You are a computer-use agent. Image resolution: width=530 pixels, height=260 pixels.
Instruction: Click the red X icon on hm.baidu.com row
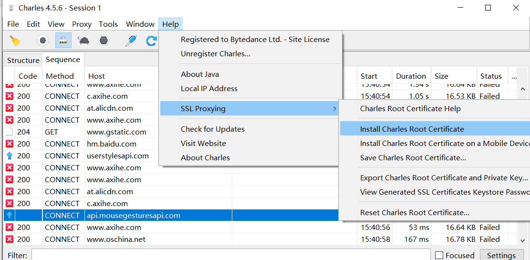tap(10, 144)
